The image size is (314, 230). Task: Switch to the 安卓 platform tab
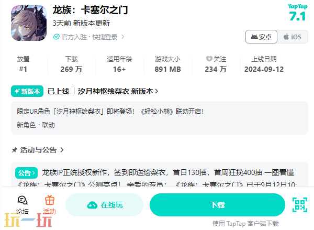click(x=261, y=37)
